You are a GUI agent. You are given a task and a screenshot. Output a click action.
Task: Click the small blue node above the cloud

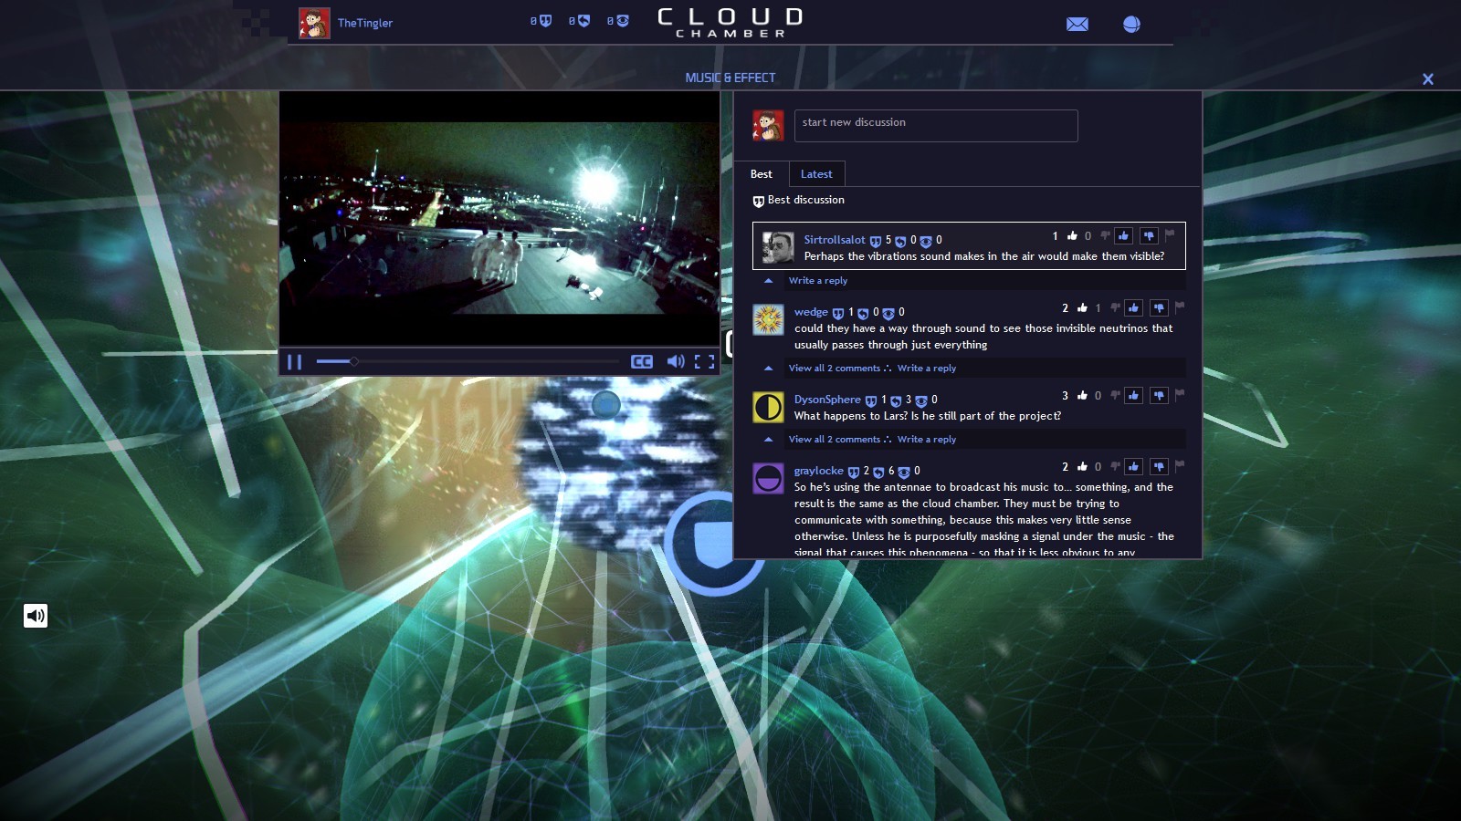pos(605,404)
